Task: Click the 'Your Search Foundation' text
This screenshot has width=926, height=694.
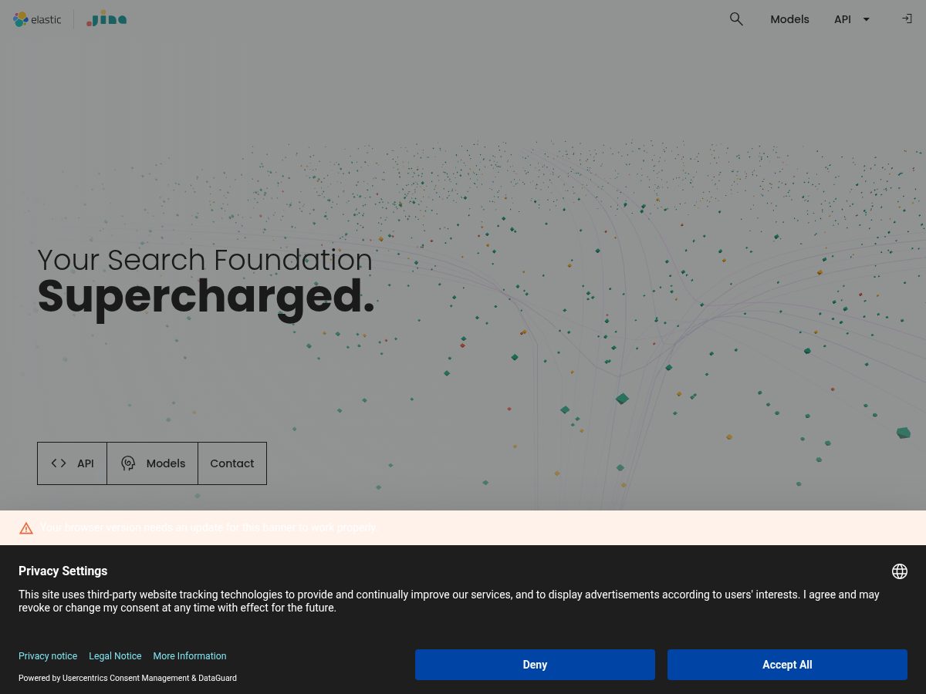Action: tap(204, 260)
